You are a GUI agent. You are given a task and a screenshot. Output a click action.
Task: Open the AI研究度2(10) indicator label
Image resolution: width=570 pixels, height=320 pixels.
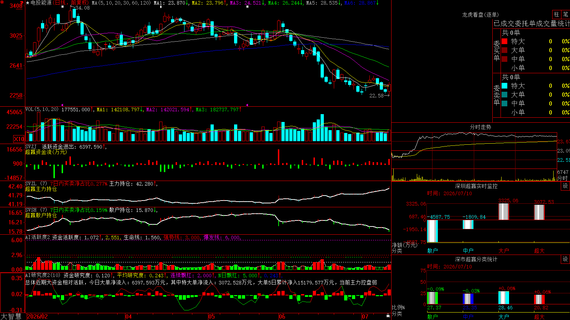43,275
